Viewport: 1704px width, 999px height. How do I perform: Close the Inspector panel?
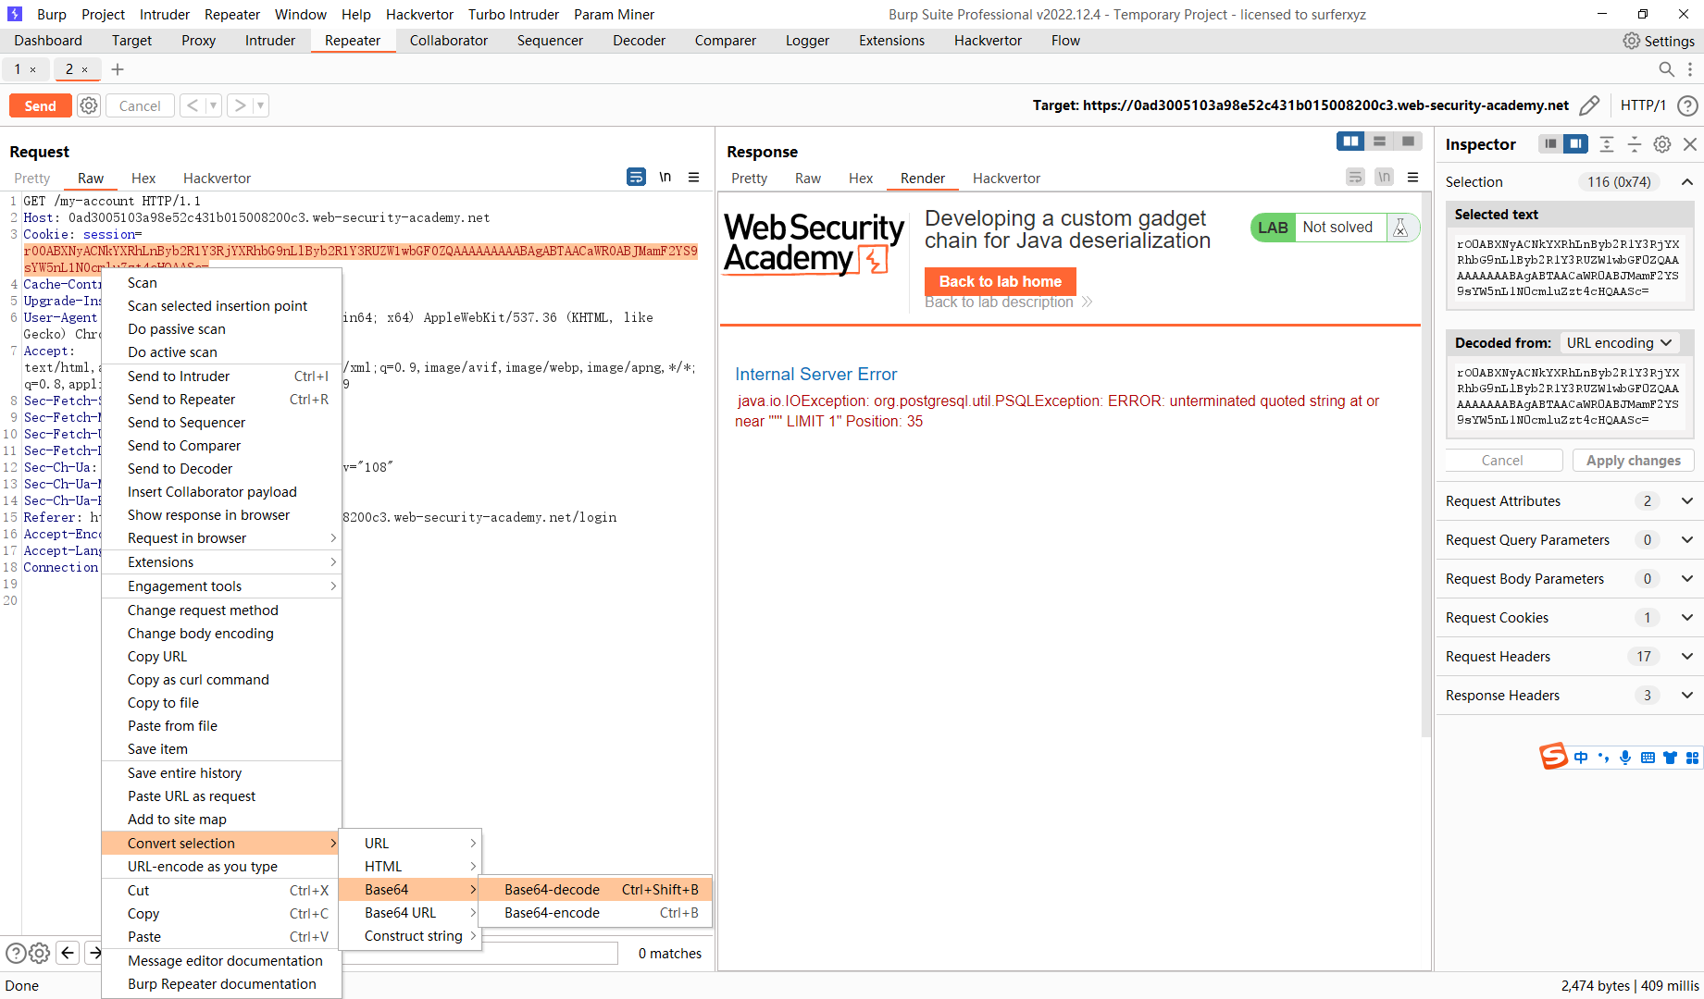pyautogui.click(x=1690, y=144)
